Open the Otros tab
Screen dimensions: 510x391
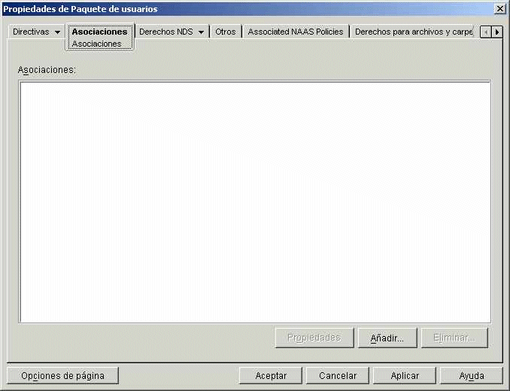[x=225, y=32]
